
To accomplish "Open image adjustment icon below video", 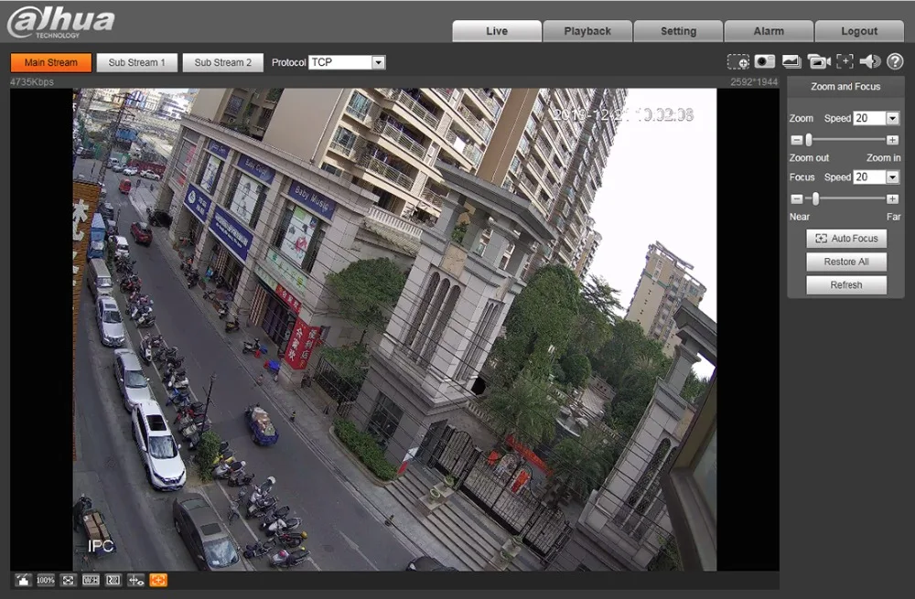I will click(23, 580).
